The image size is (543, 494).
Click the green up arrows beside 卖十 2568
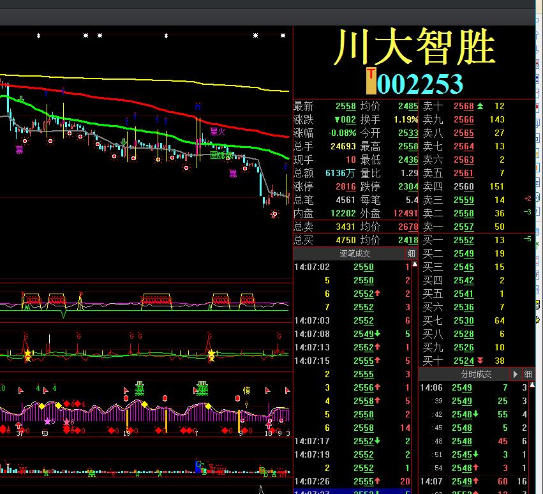pyautogui.click(x=480, y=107)
